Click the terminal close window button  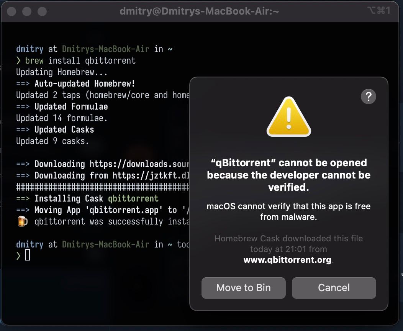(x=11, y=11)
